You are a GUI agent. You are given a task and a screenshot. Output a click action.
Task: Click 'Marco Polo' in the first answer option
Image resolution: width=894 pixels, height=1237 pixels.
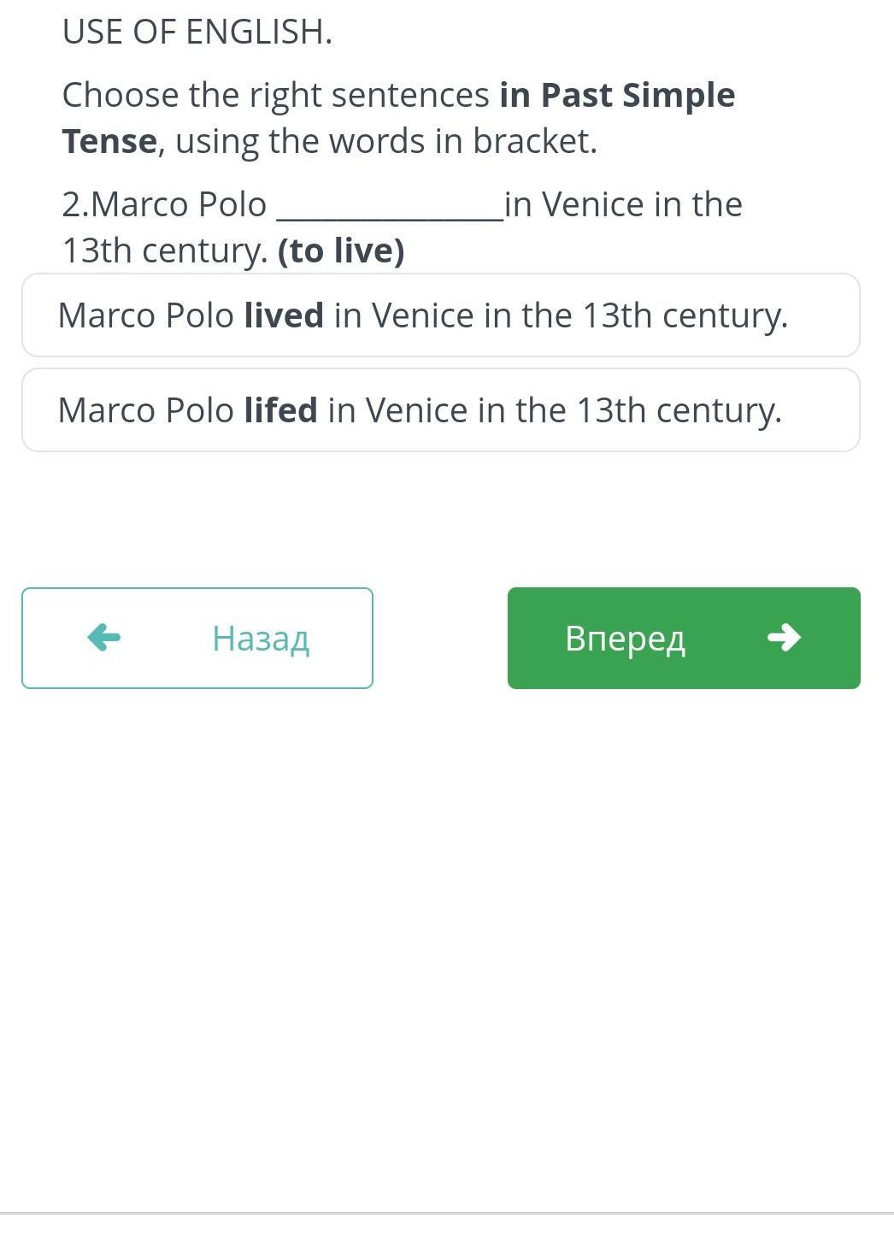[x=146, y=315]
